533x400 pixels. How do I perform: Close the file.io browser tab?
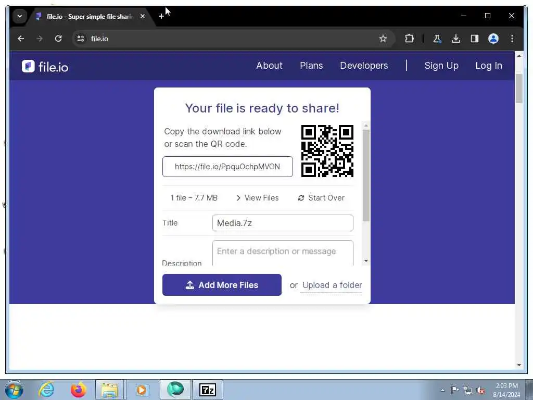[x=143, y=16]
